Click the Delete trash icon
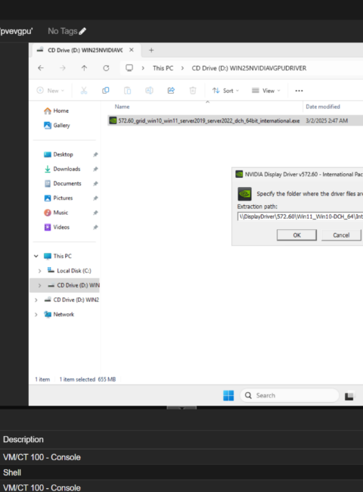The width and height of the screenshot is (363, 492). [193, 91]
